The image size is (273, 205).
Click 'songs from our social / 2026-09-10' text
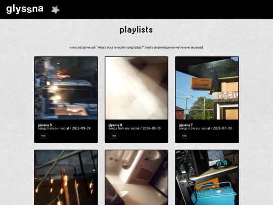(134, 128)
